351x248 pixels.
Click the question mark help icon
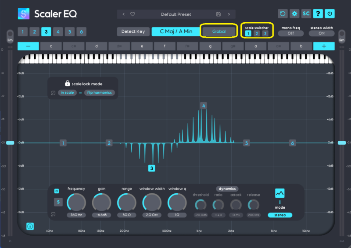318,14
